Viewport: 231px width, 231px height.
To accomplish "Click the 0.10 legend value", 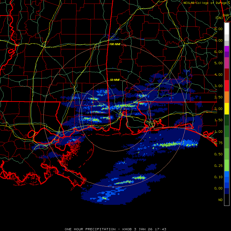I will 218,177.
